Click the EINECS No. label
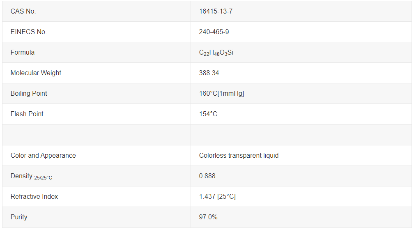The height and width of the screenshot is (230, 414). coord(29,32)
